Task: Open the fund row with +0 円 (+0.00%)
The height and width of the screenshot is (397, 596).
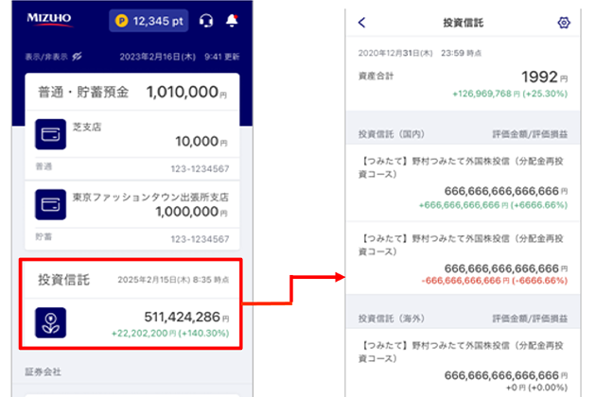Action: 463,363
